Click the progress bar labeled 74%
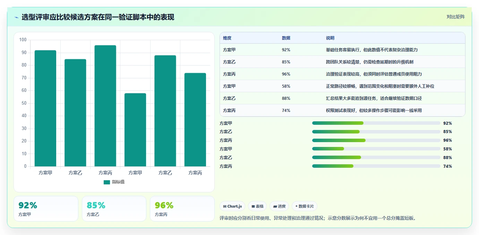This screenshot has width=479, height=235. point(376,166)
